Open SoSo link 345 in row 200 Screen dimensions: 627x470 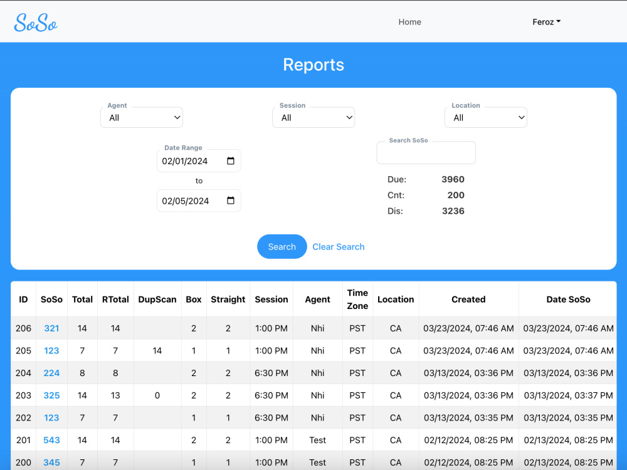(51, 462)
